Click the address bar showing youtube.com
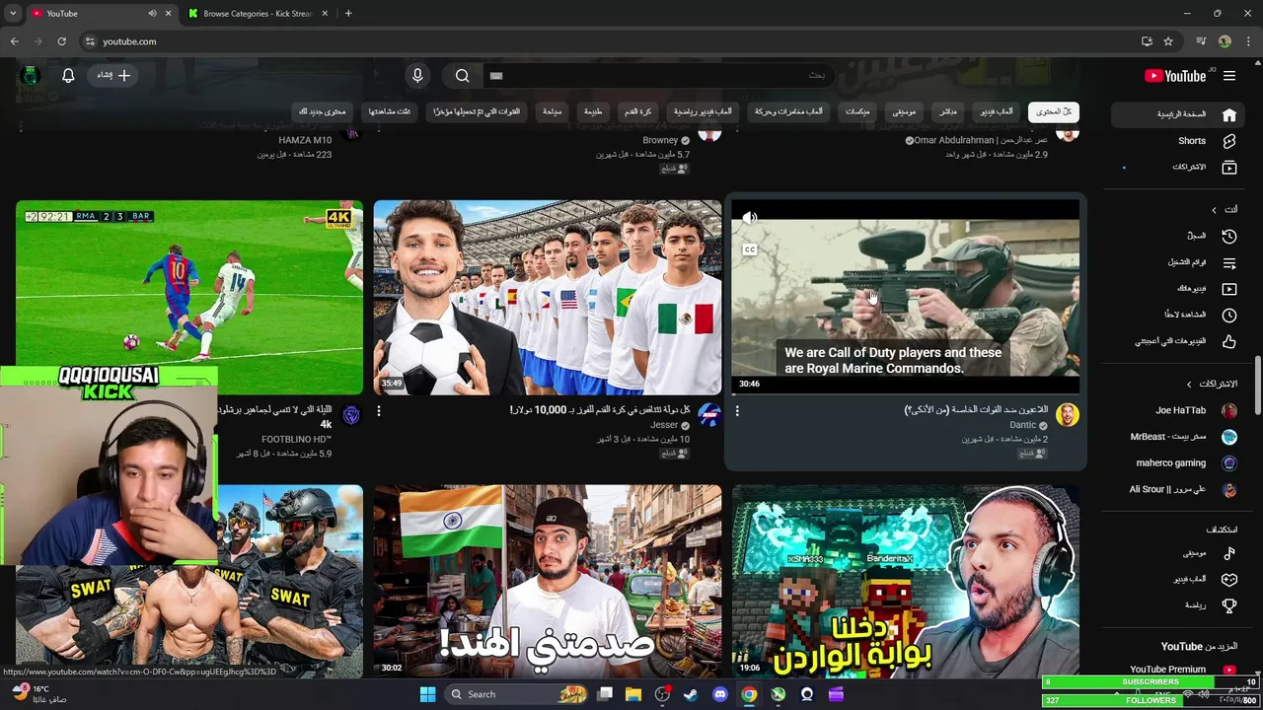This screenshot has height=710, width=1263. point(612,41)
